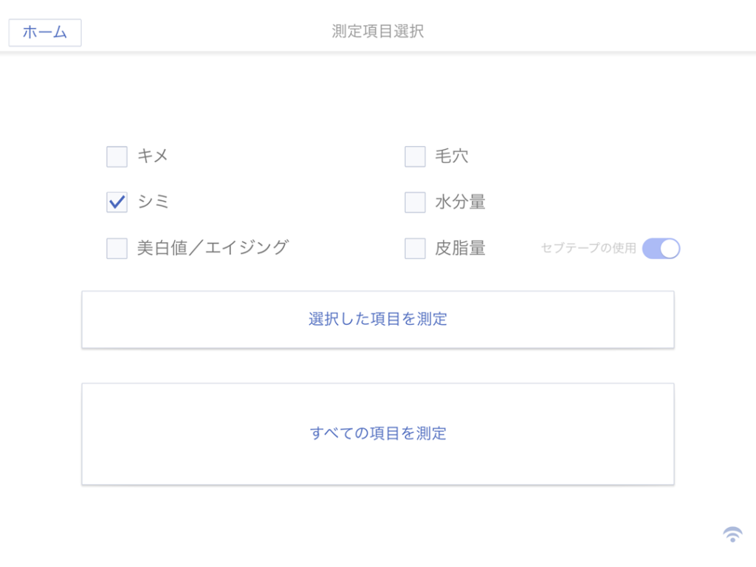Click the 美白値／エイジング label text
The image size is (756, 567).
[213, 247]
